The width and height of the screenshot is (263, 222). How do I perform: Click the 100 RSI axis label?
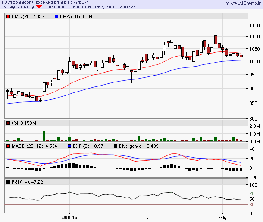[x=253, y=185]
